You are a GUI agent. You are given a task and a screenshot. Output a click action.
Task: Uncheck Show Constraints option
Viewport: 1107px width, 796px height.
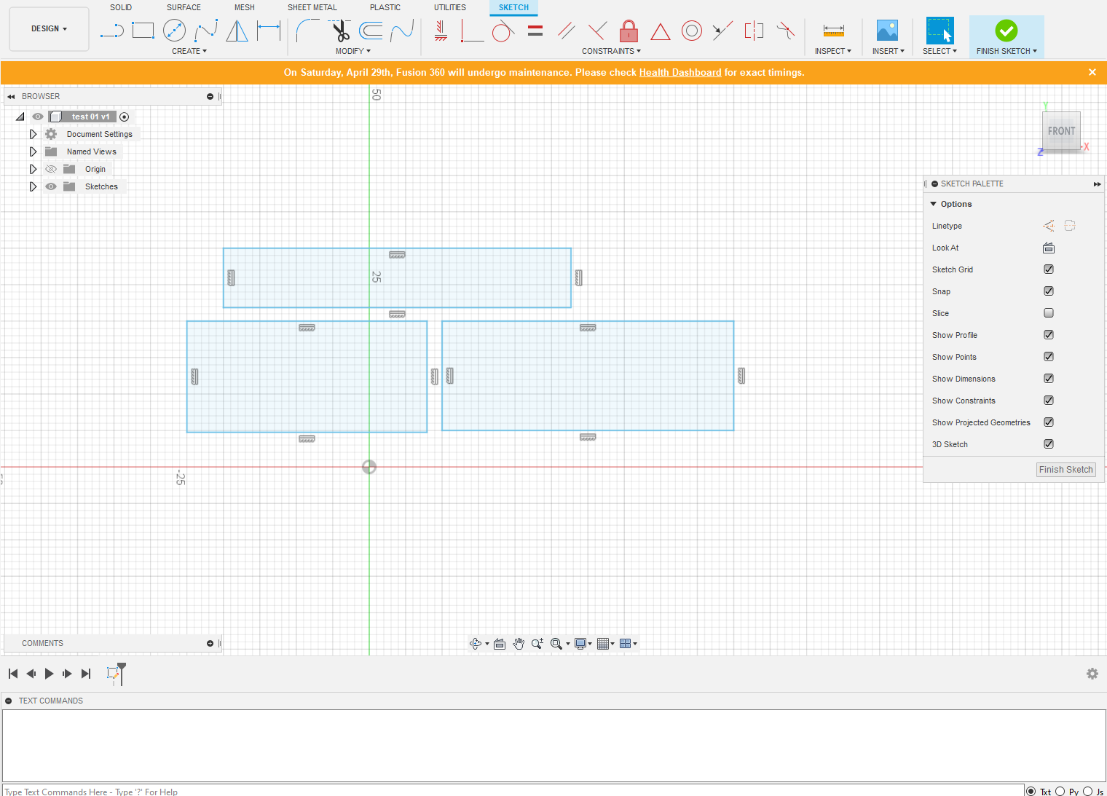[1049, 401]
